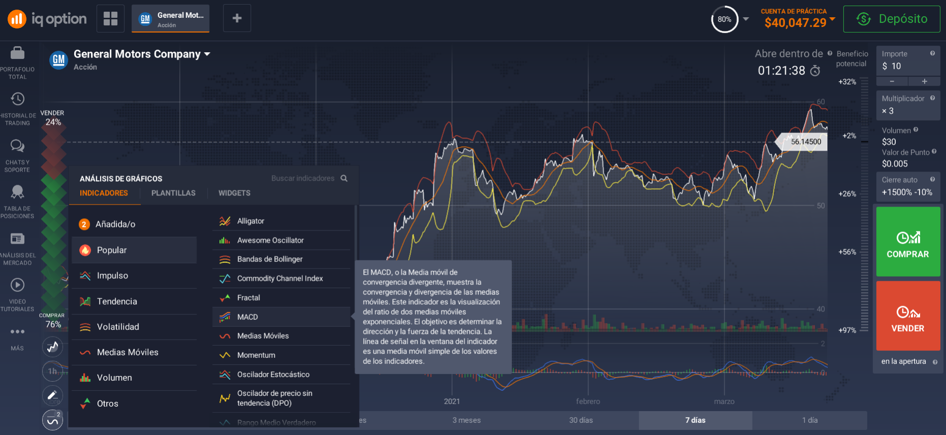
Task: Click the green COMPRAR button
Action: click(908, 242)
